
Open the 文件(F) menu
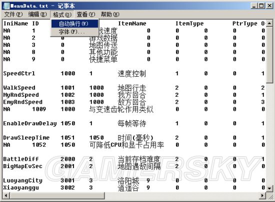13,14
